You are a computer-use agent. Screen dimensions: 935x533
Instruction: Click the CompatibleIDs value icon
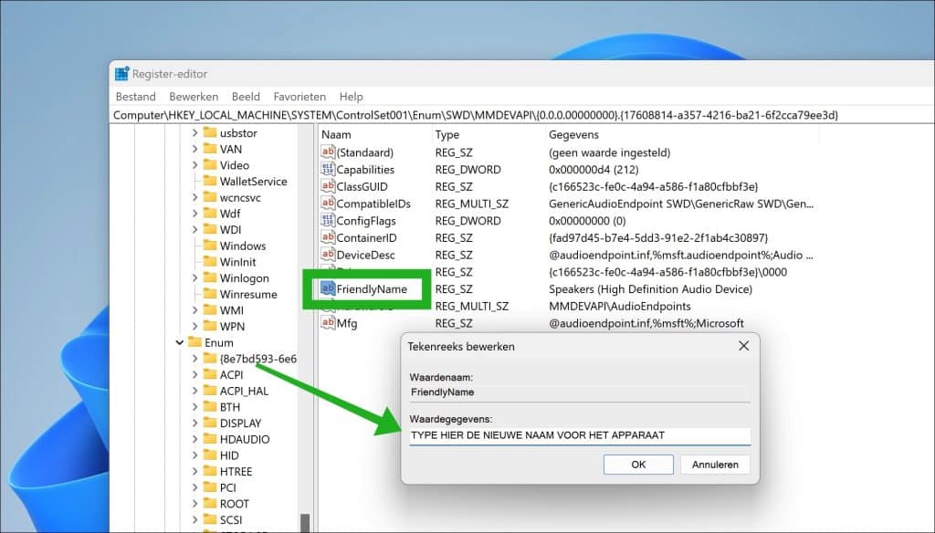point(328,204)
